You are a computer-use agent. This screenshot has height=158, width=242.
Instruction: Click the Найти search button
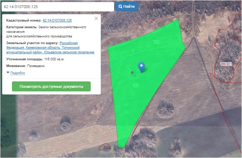126,7
